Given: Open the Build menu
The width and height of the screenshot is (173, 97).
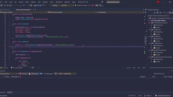Looking at the screenshot, I should tap(27, 2).
